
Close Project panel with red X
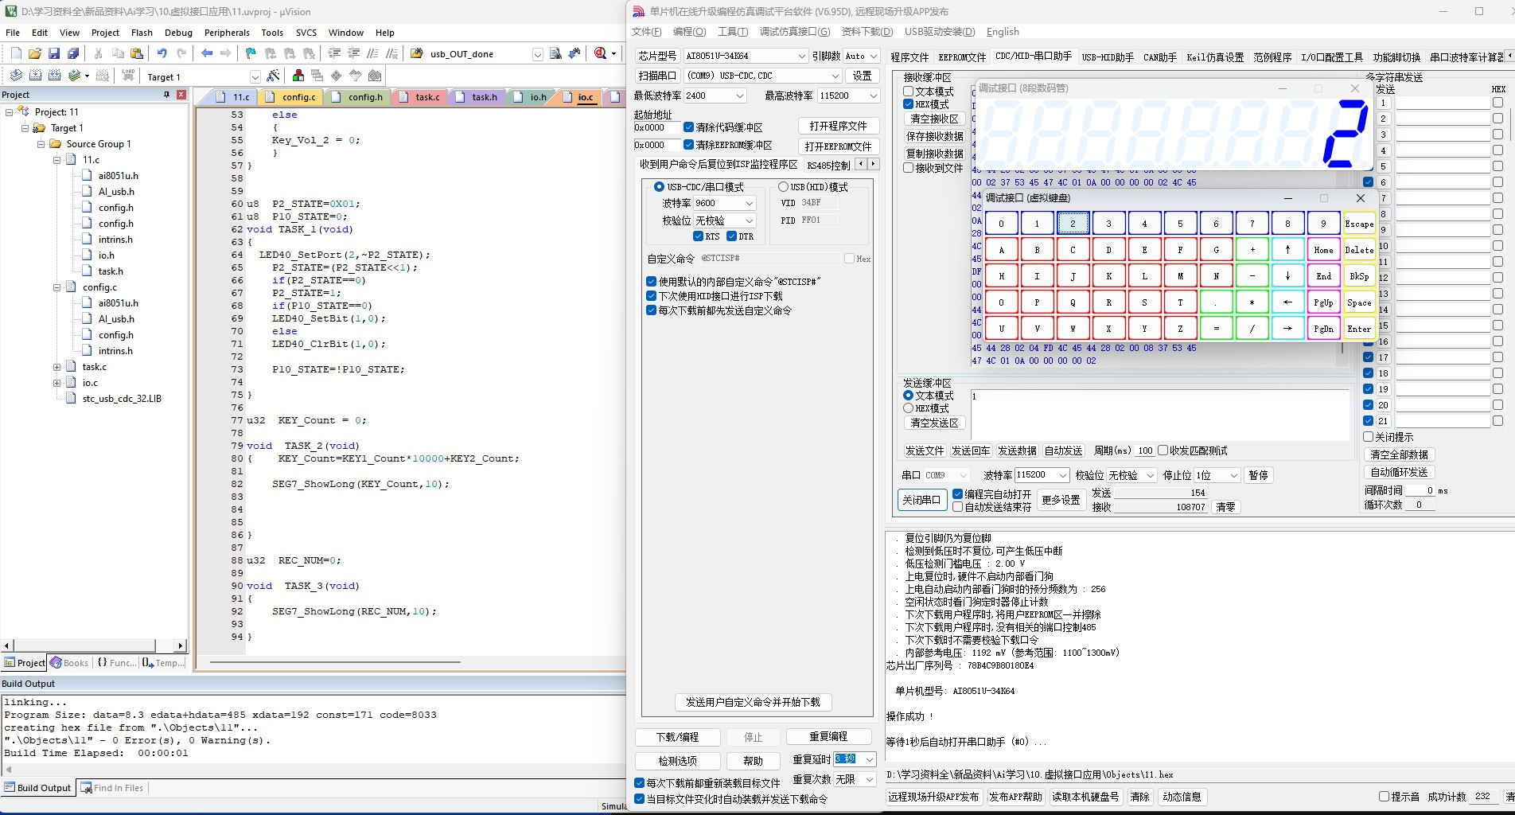(181, 94)
